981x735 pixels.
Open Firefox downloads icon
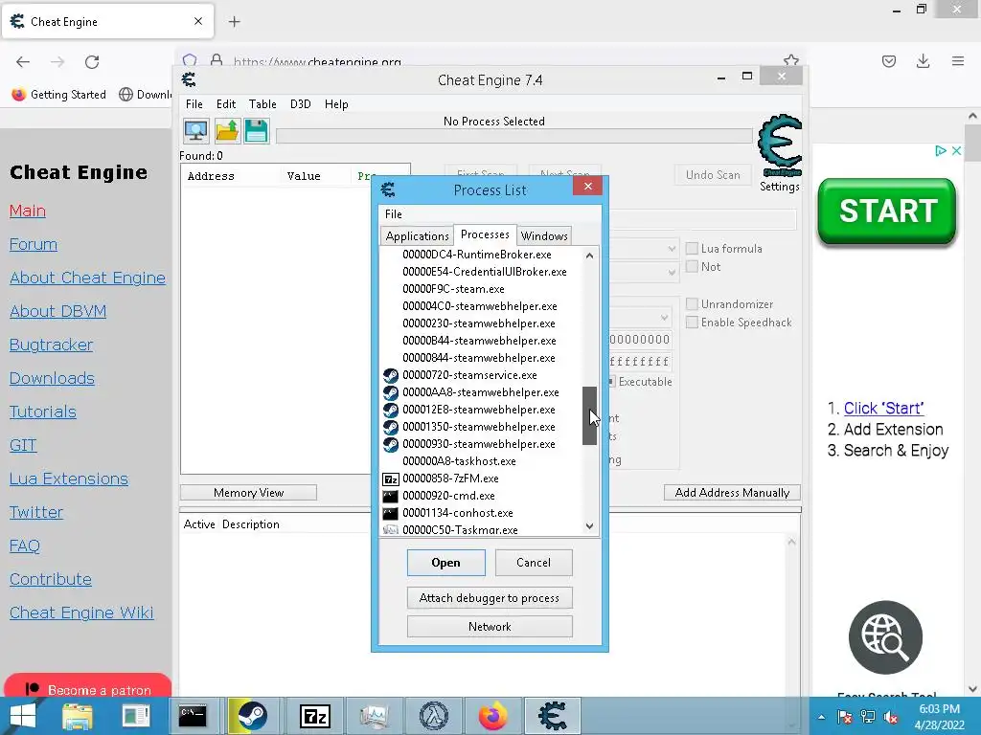point(923,61)
